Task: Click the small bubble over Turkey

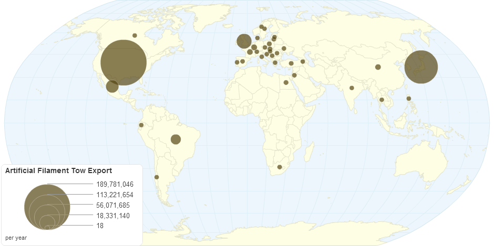Action: point(291,63)
